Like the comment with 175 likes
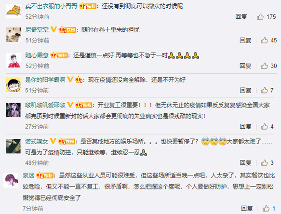281x214 pixels. pyautogui.click(x=260, y=17)
